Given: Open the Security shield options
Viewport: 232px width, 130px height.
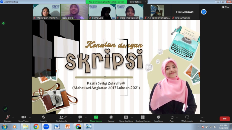Looking at the screenshot, I should [x=43, y=118].
